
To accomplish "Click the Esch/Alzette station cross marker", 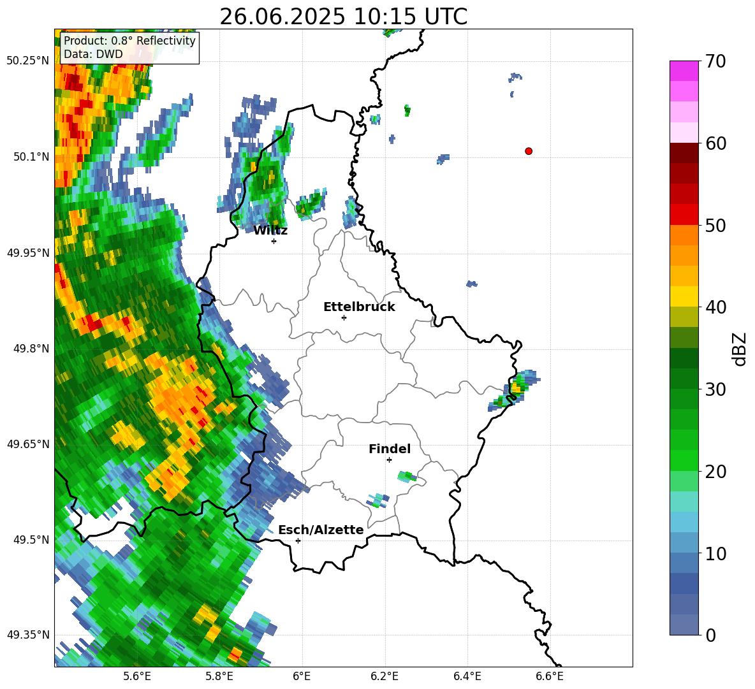I will coord(298,540).
